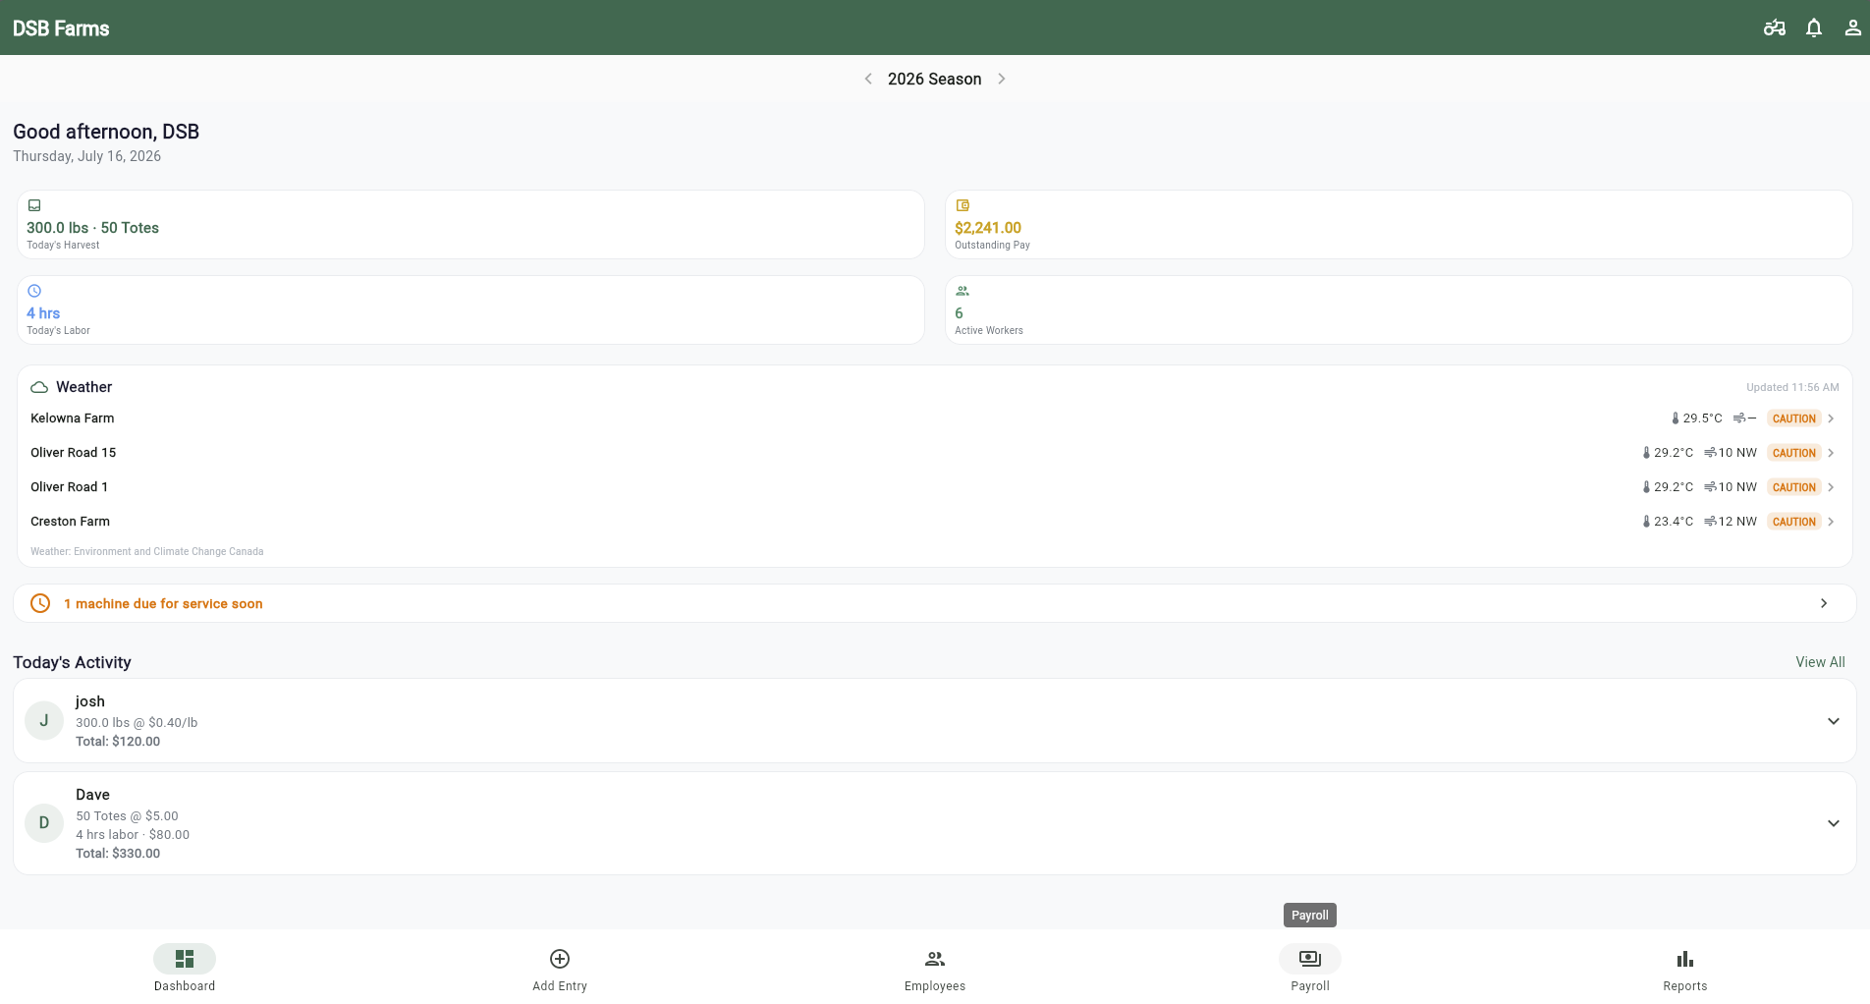Click the Reports bar chart icon
The image size is (1870, 1004).
tap(1685, 959)
